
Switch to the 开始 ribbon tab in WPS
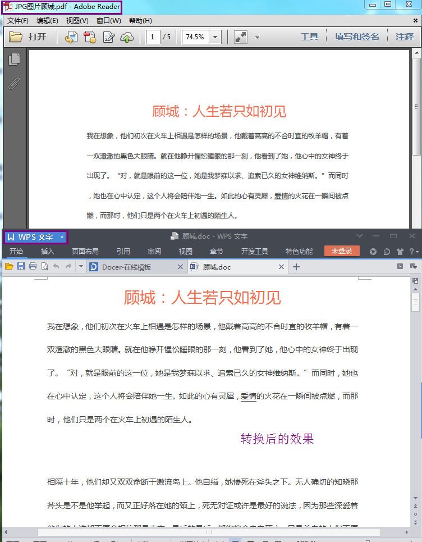pyautogui.click(x=16, y=251)
